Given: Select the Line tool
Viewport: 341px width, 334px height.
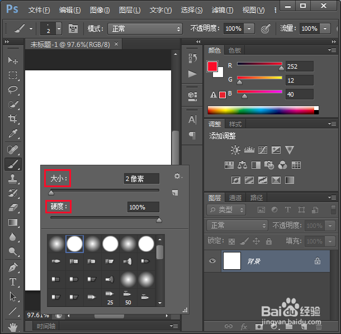Looking at the screenshot, I should tap(13, 311).
